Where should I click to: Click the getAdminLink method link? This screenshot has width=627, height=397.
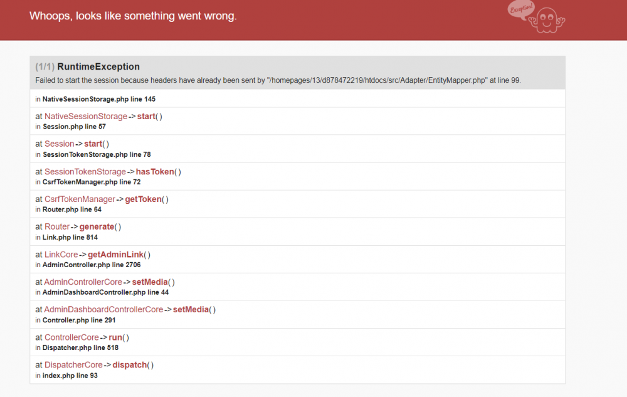(x=115, y=255)
